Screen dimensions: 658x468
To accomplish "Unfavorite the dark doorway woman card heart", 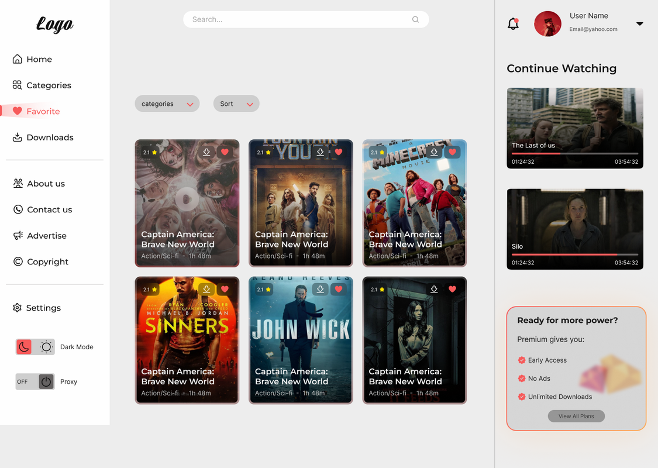I will tap(452, 289).
